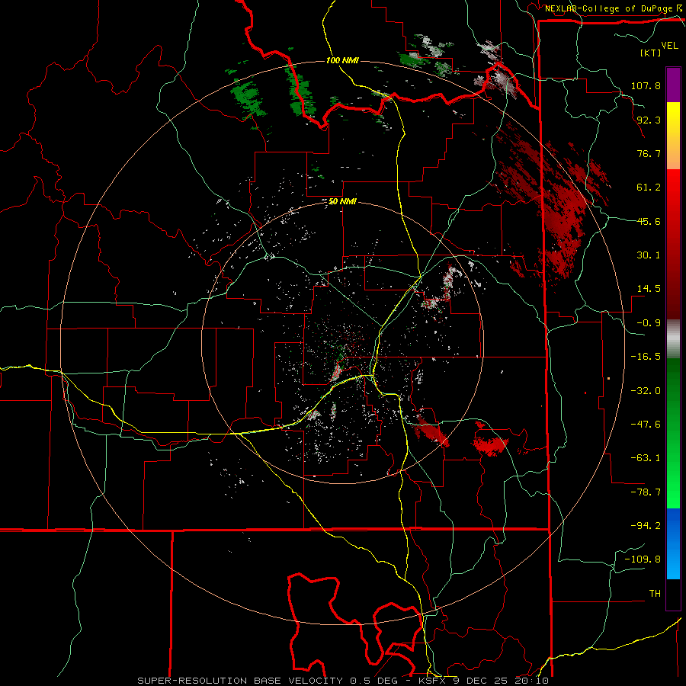Click the 30.1 velocity scale value

(649, 255)
